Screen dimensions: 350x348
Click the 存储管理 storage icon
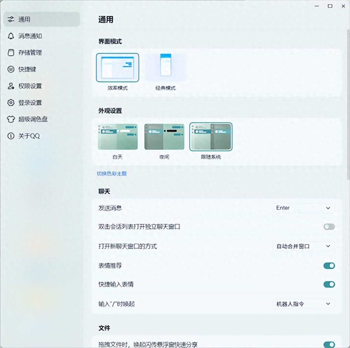pos(11,53)
